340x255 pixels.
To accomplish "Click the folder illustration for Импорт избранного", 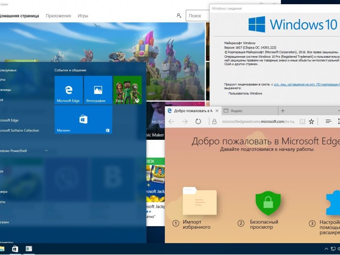I will pyautogui.click(x=199, y=201).
